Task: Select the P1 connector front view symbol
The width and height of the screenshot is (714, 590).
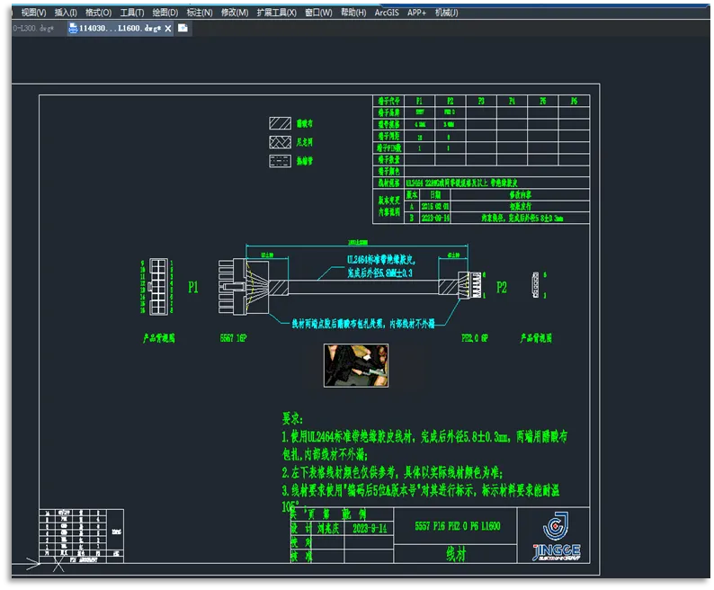Action: click(157, 288)
